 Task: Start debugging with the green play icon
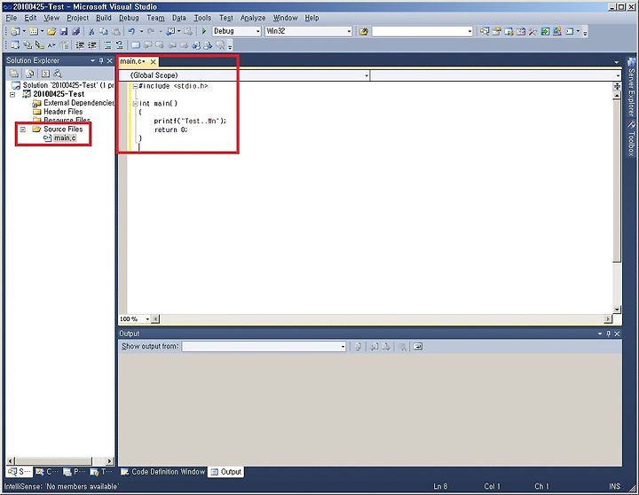pos(204,31)
